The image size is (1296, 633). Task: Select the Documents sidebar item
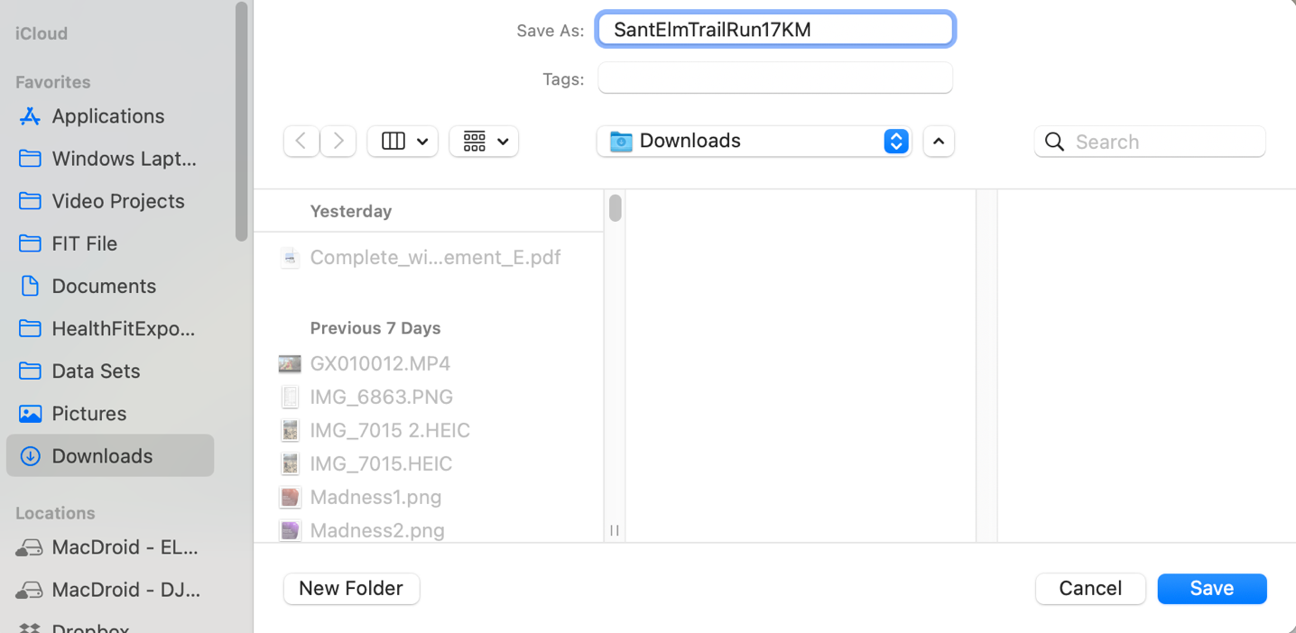point(103,286)
